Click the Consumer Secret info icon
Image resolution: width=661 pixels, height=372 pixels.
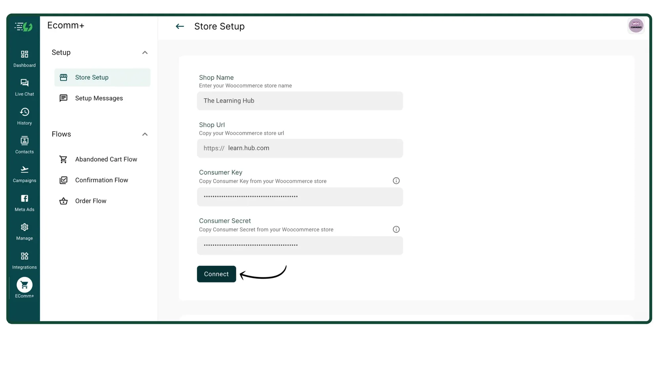pos(396,229)
